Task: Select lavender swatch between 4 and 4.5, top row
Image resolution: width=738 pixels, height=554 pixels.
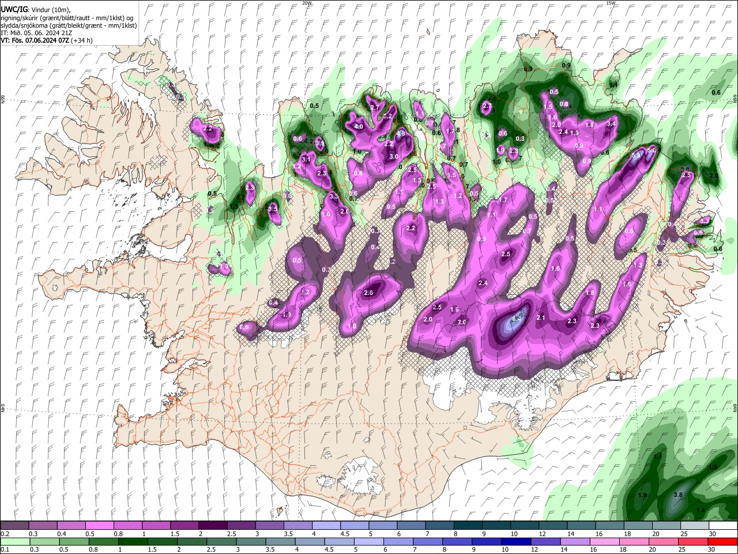Action: click(326, 526)
